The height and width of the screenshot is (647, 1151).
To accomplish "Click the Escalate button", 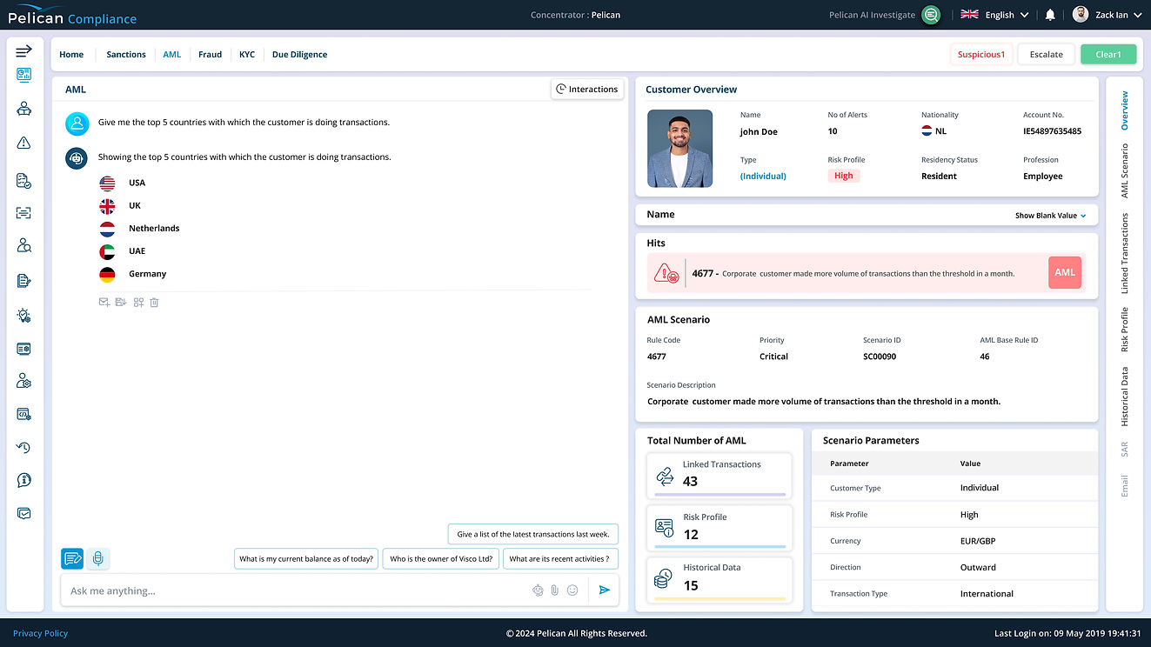I will tap(1047, 55).
